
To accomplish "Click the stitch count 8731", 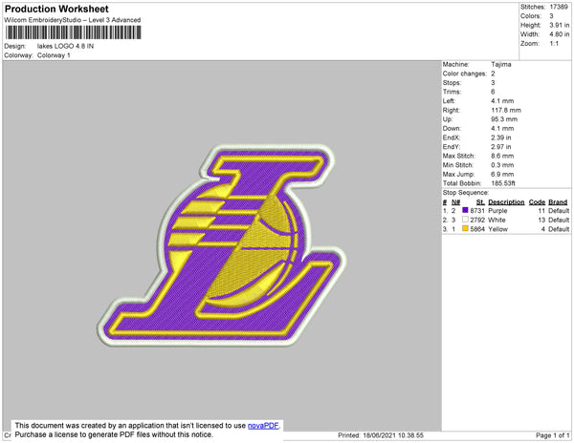I will click(477, 211).
